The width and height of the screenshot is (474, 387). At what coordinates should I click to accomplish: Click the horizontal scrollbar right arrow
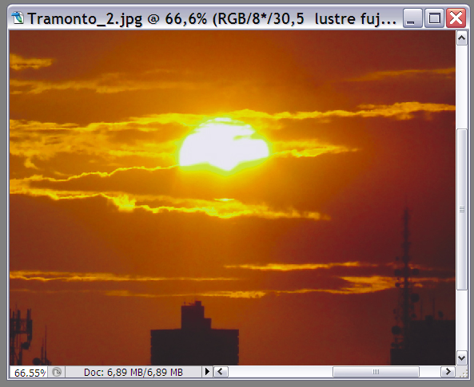pos(448,372)
